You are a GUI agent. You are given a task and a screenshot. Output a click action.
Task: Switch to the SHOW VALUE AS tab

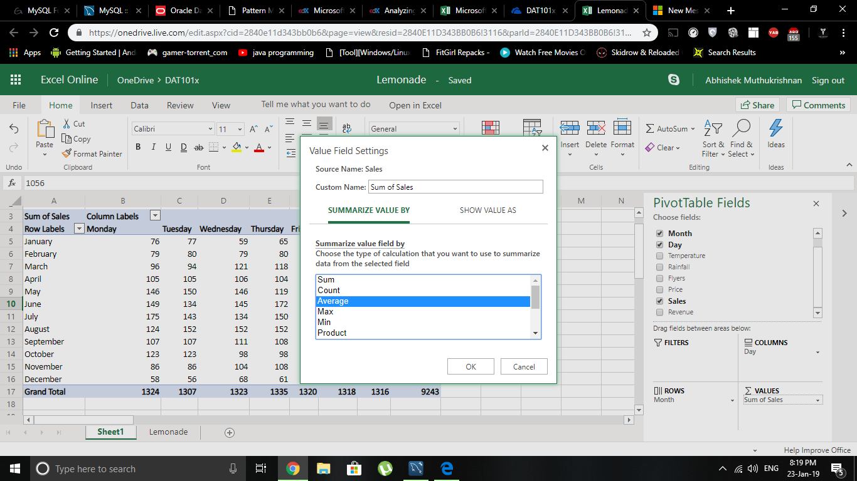(x=488, y=210)
